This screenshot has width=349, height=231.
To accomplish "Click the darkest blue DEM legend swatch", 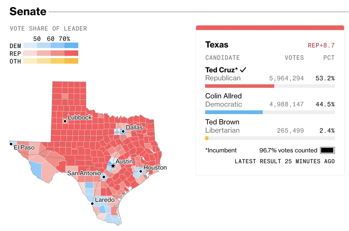I will point(71,45).
